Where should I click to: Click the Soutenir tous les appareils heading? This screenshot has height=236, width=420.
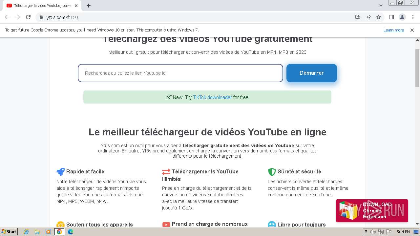99,225
